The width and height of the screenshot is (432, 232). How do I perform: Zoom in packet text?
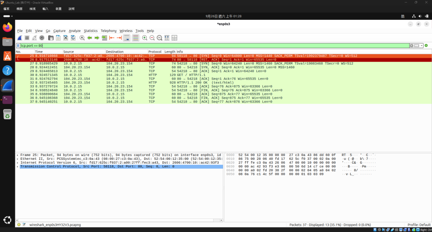click(x=145, y=38)
